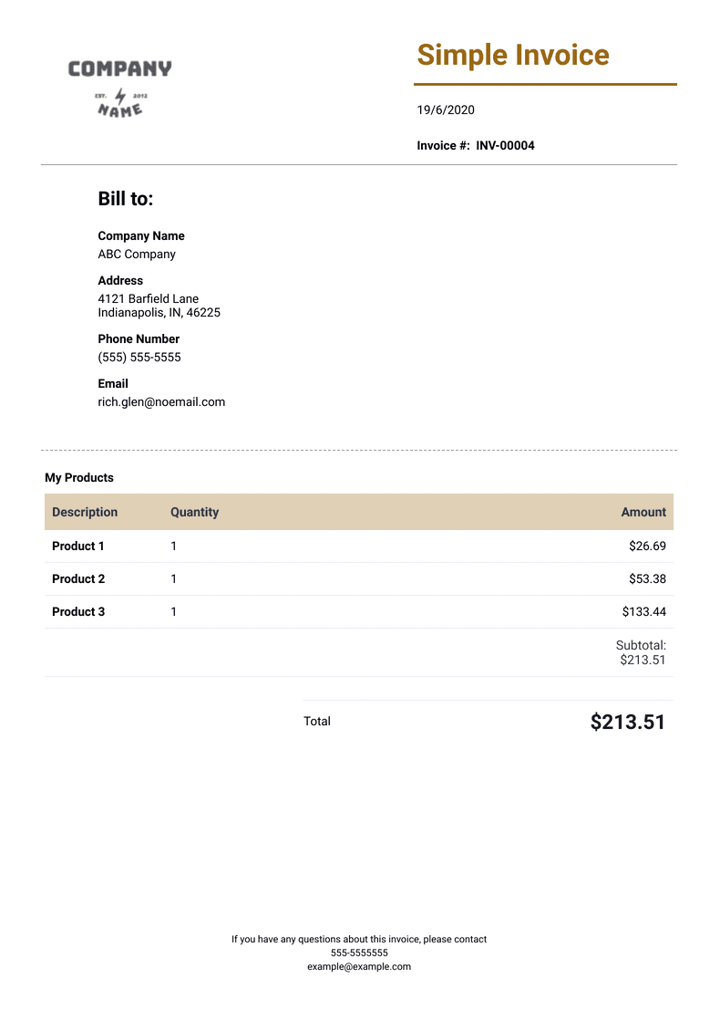
Task: Click the phone number (555) 555-5555
Action: (x=139, y=358)
